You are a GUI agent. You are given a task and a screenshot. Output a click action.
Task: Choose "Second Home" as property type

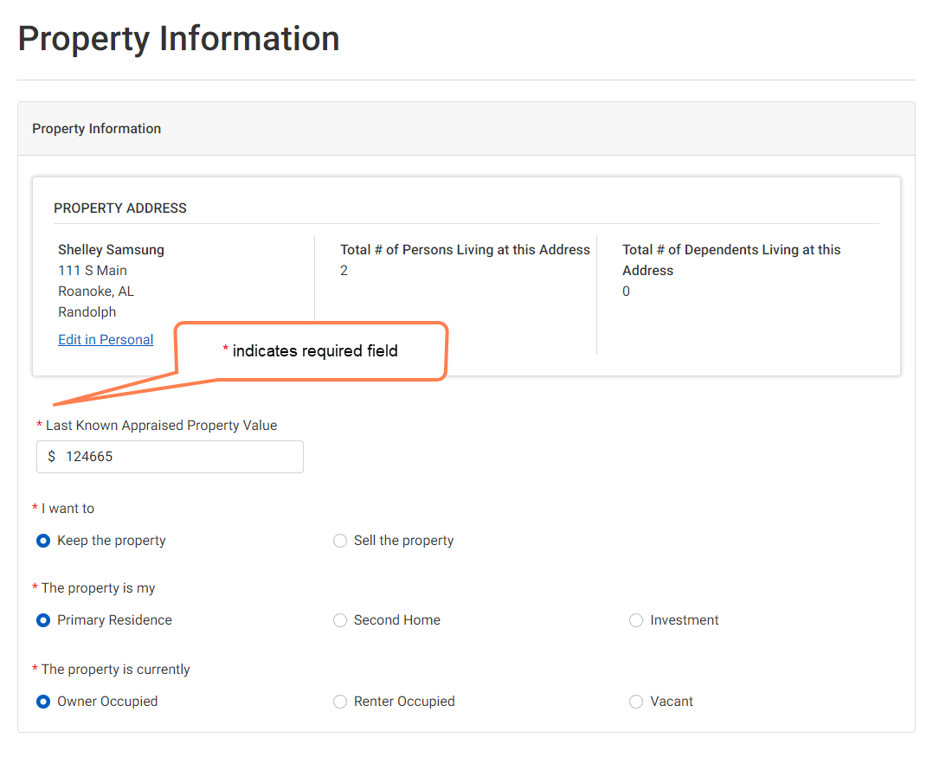point(340,620)
